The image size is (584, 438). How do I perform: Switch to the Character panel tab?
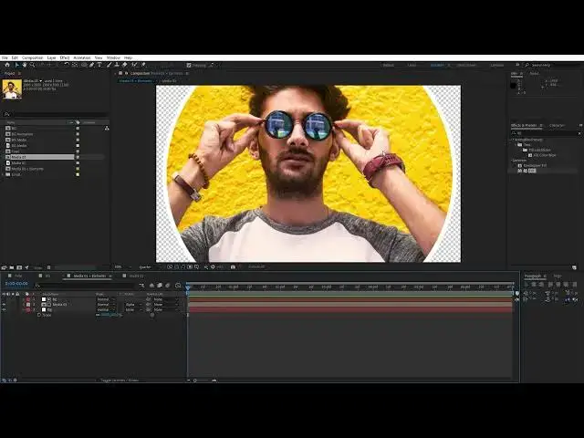pos(557,125)
